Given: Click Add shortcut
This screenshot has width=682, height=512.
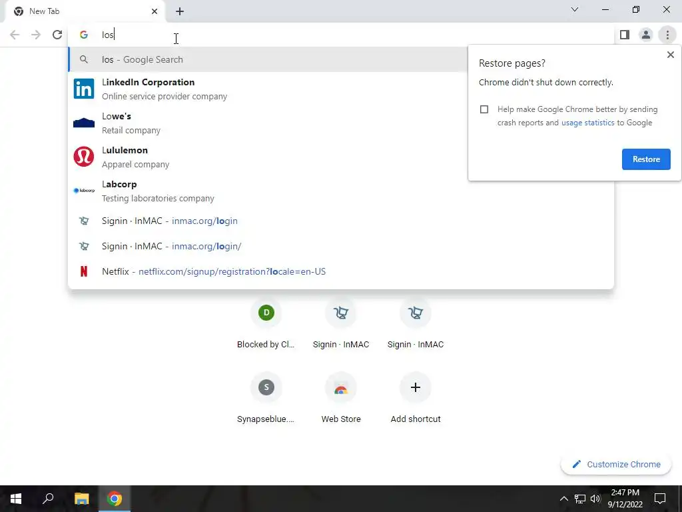Looking at the screenshot, I should (x=416, y=399).
